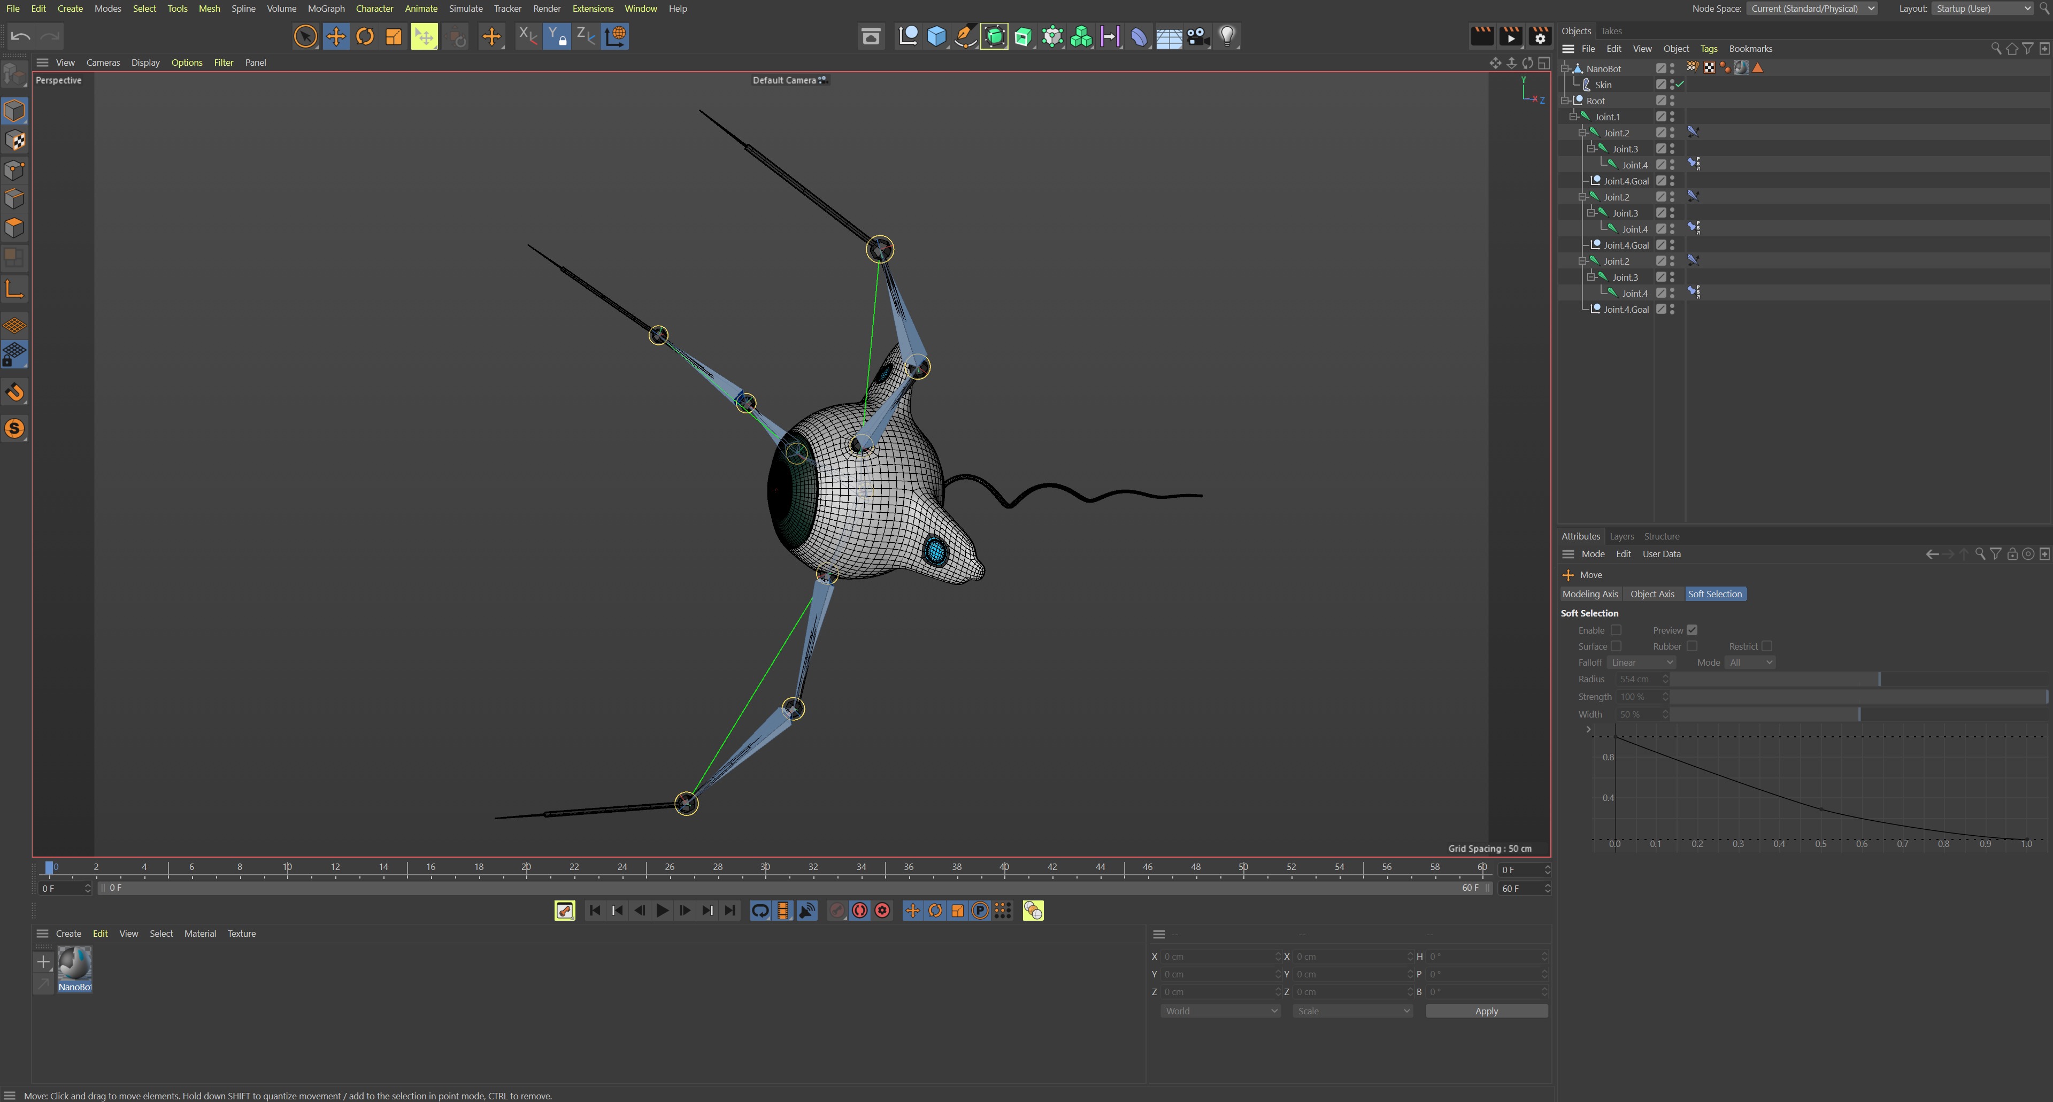Viewport: 2053px width, 1102px height.
Task: Open the Falloff Linear dropdown
Action: coord(1641,662)
